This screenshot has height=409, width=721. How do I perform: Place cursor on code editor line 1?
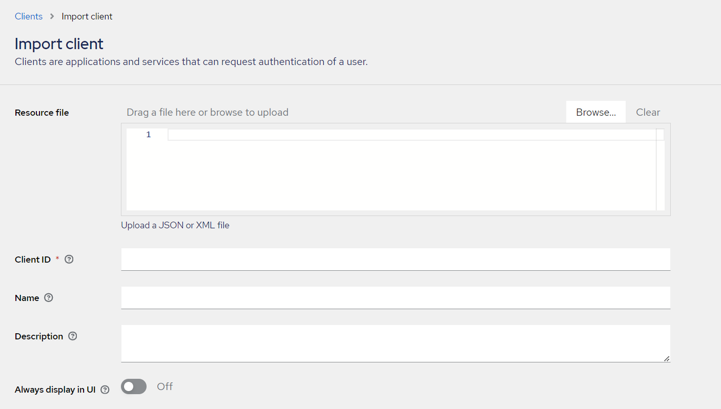410,135
